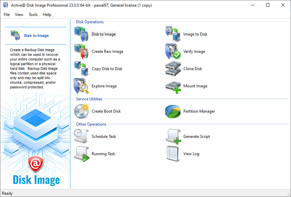Screen dimensions: 291x197
Task: Start Create Raw Image via its label
Action: tap(107, 51)
